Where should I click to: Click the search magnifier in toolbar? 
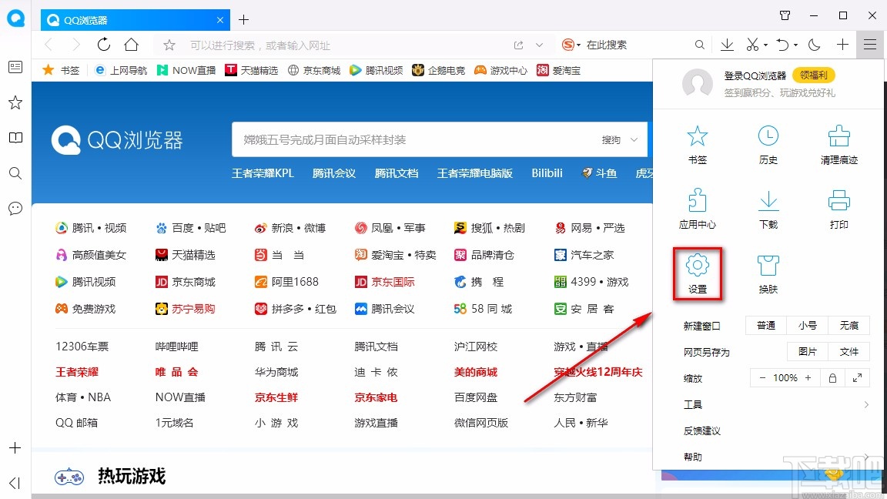(700, 45)
